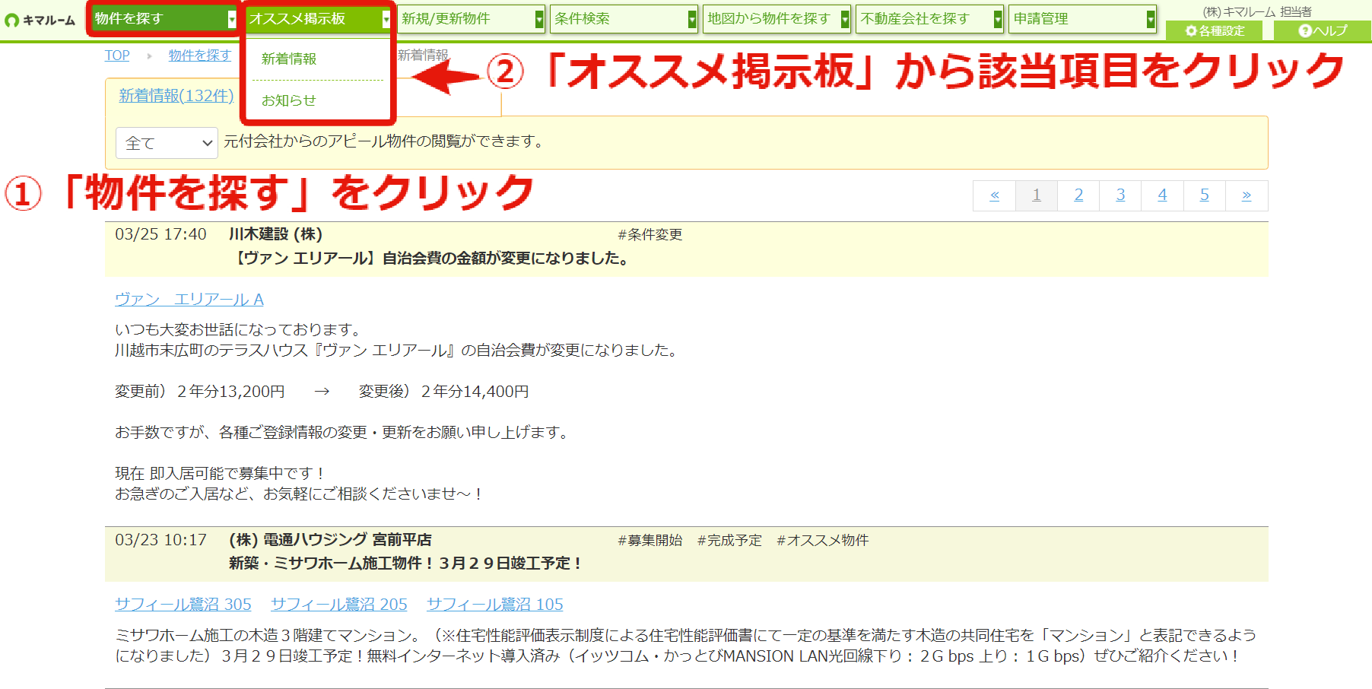This screenshot has height=689, width=1372.
Task: Open the 申請管理 menu
Action: tap(1082, 18)
